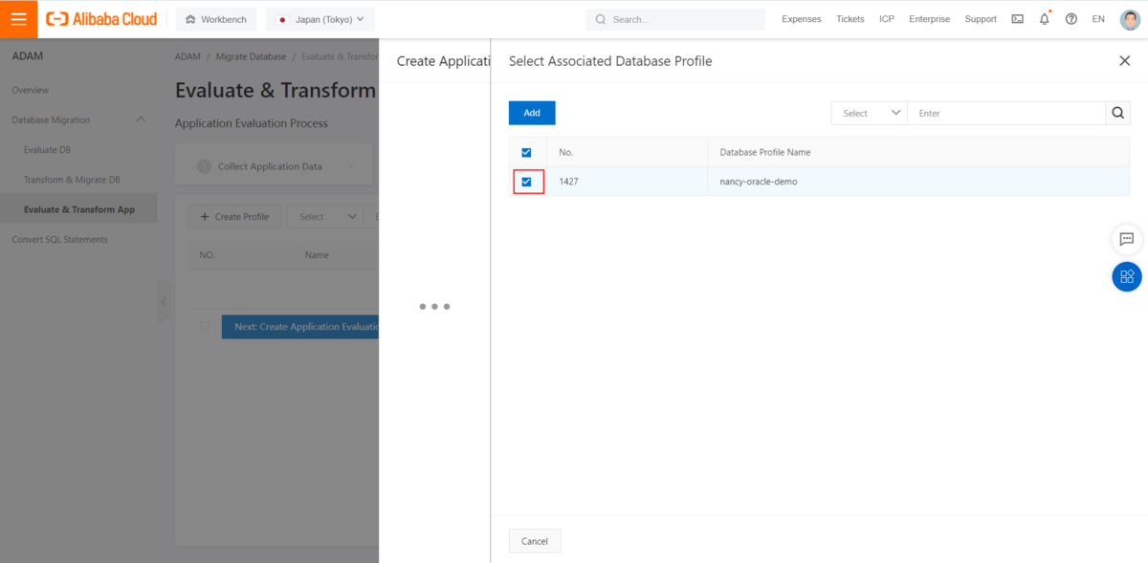1148x563 pixels.
Task: Open the help question mark icon
Action: 1071,19
